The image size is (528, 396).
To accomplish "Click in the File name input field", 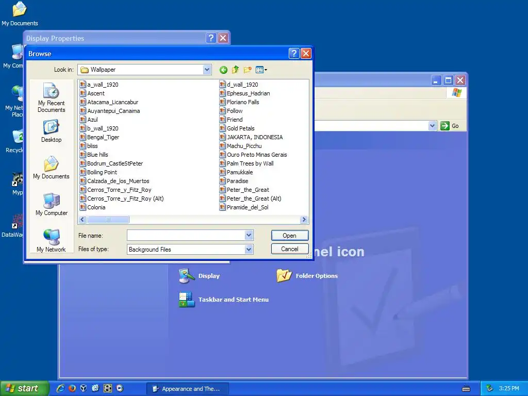I will [x=186, y=235].
